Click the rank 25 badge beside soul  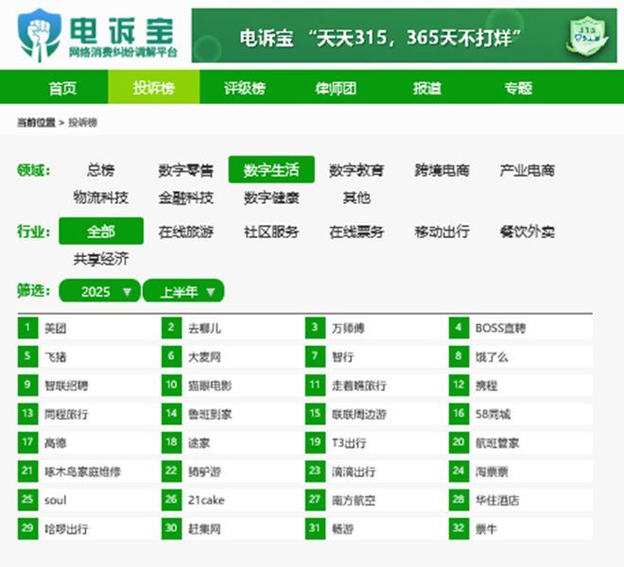tap(27, 499)
